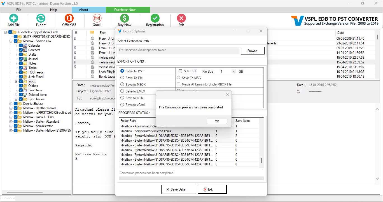Viewport: 383px width, 202px height.
Task: Click the progress status list vertical scrollbar
Action: point(261,160)
